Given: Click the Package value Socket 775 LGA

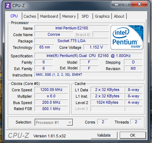Looking at the screenshot, I should click(x=72, y=41).
